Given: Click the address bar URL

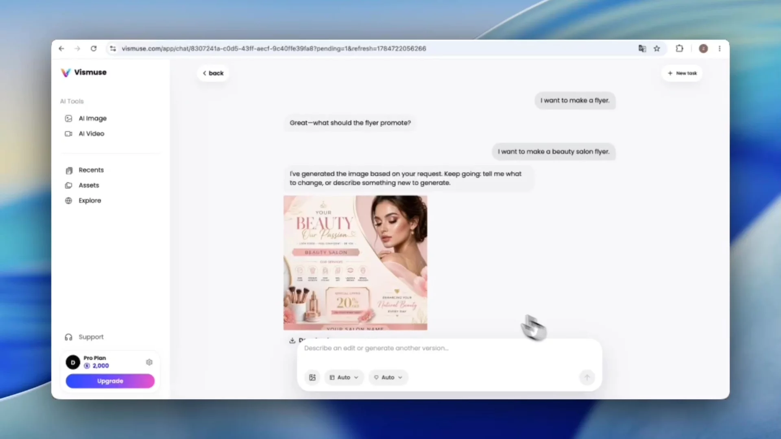Looking at the screenshot, I should point(274,48).
